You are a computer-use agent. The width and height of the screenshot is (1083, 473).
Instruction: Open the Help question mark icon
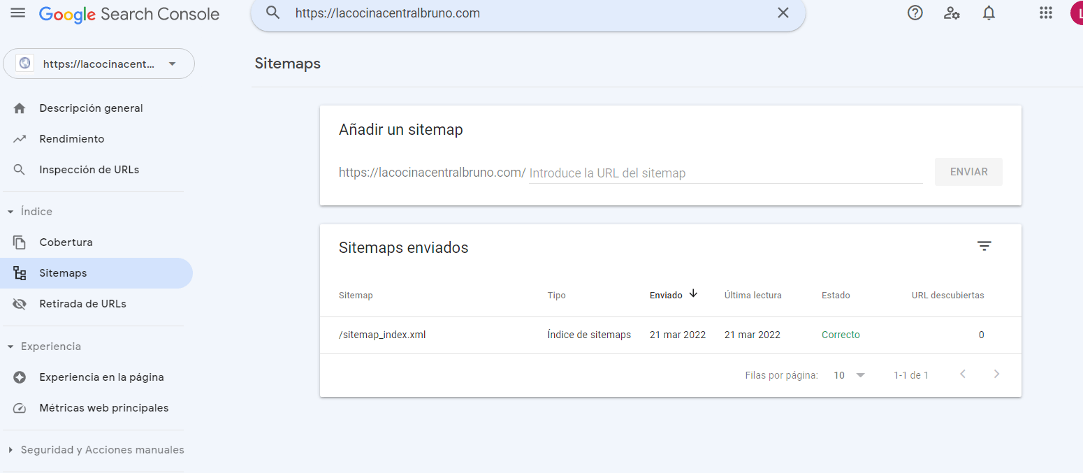click(x=915, y=13)
